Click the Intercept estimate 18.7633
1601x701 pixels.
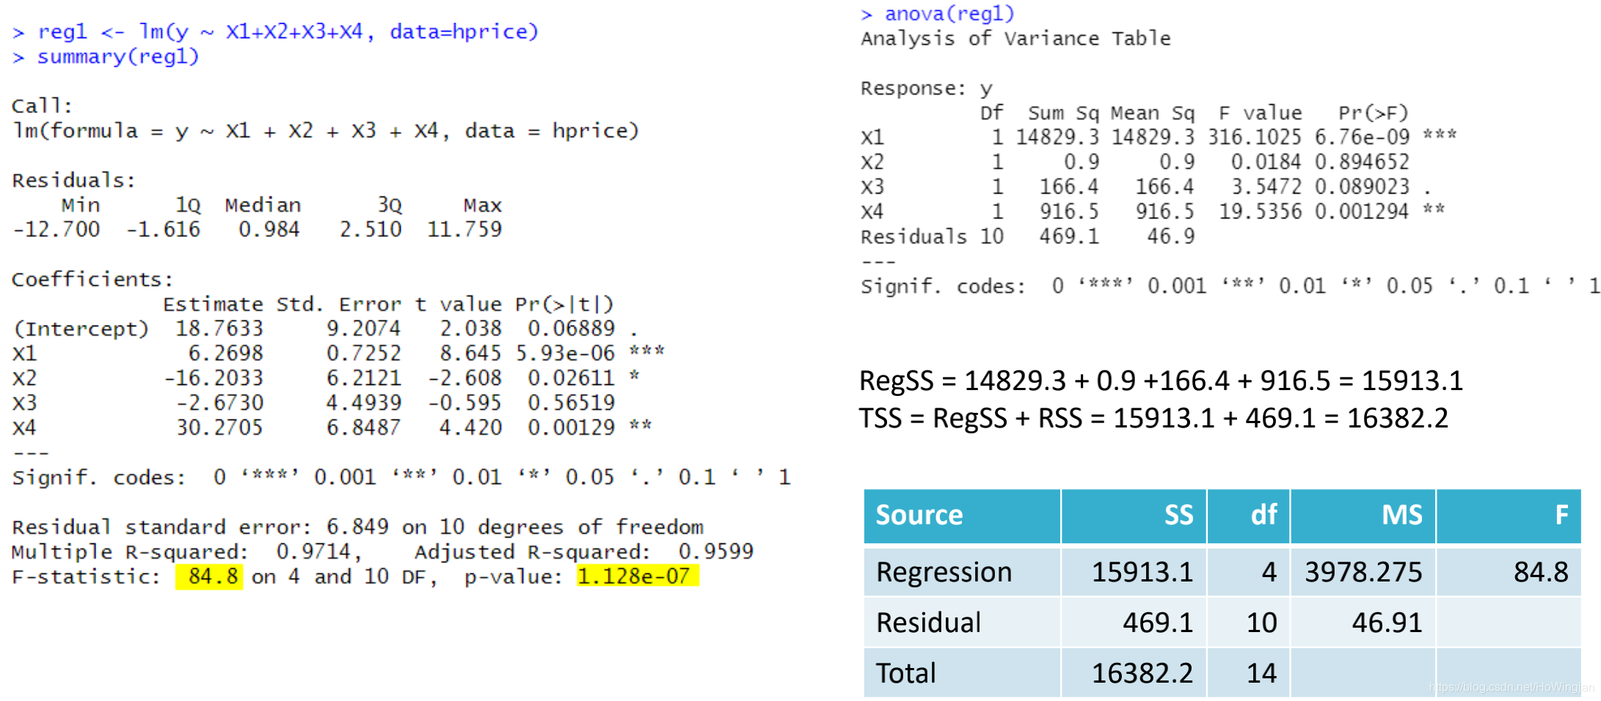coord(219,328)
